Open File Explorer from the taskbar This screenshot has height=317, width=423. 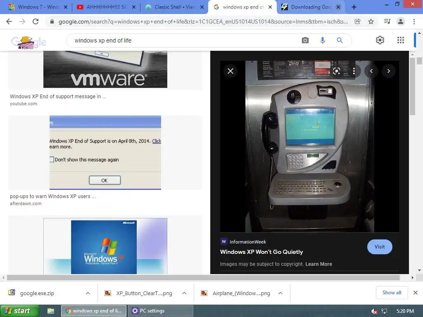click(x=50, y=311)
